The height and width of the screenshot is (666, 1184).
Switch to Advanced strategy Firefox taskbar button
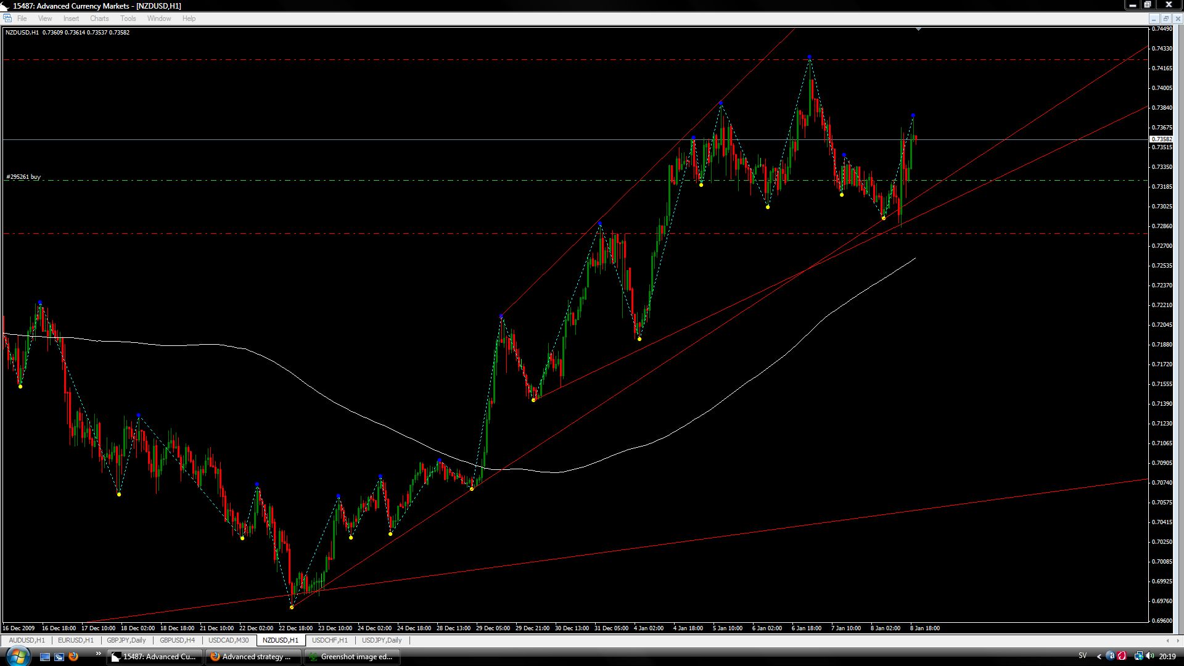253,657
